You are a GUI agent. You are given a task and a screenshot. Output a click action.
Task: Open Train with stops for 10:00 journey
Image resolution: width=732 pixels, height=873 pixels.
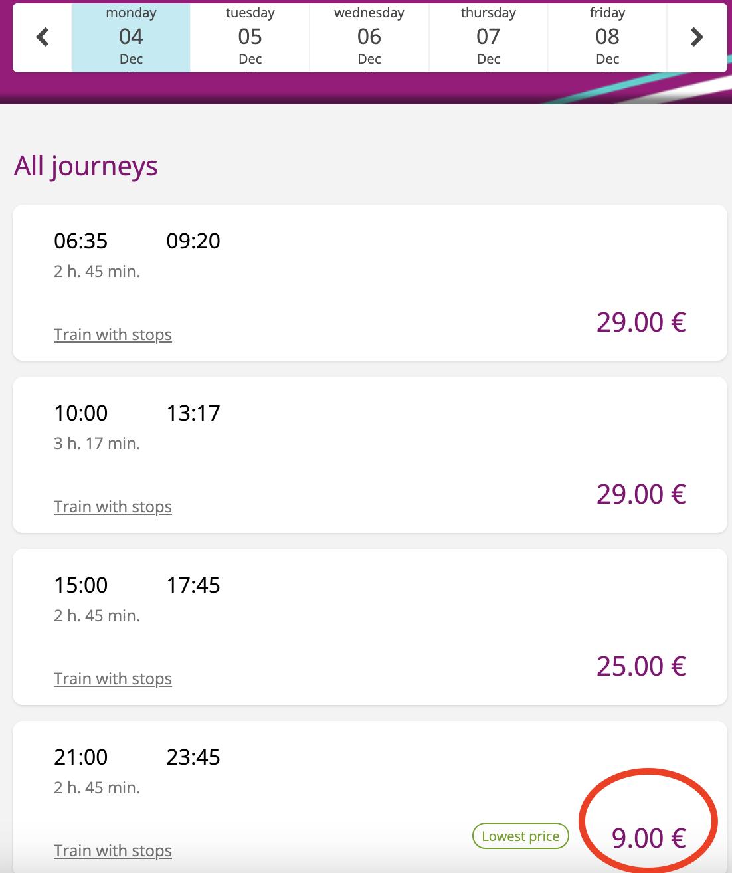(113, 506)
